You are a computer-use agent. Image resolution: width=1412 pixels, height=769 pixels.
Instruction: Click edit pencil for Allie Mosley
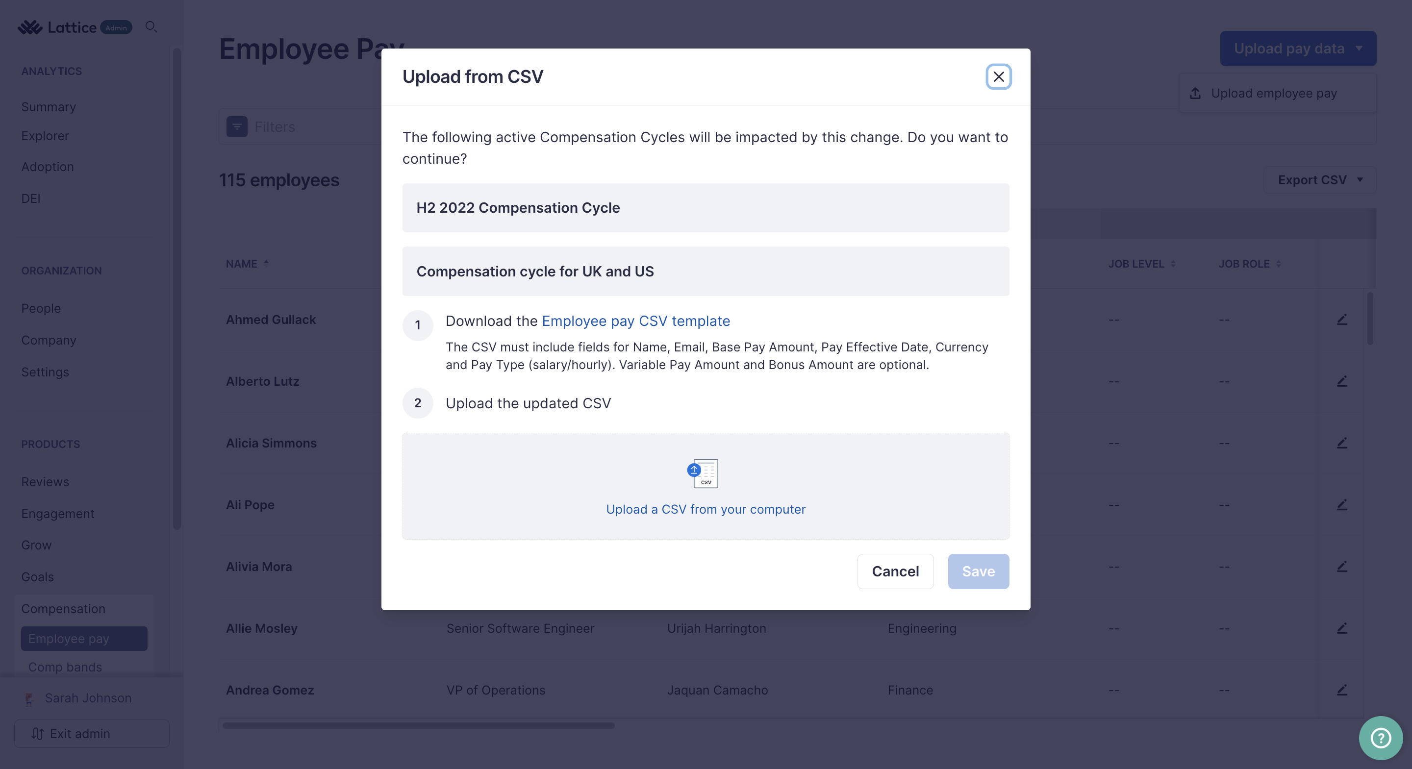[1341, 628]
